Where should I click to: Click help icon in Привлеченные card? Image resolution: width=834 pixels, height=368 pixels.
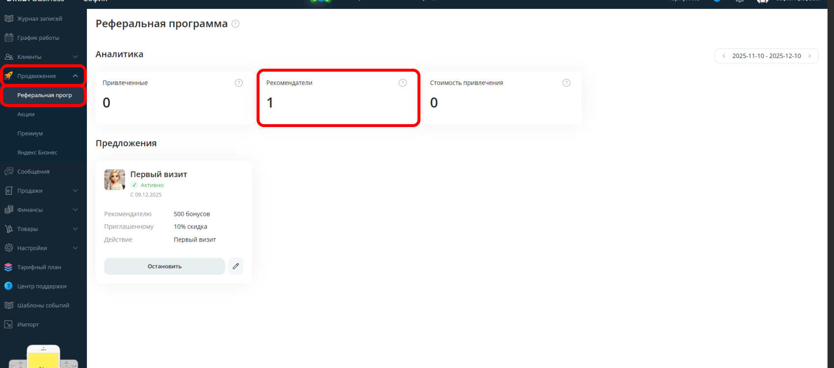[x=239, y=83]
